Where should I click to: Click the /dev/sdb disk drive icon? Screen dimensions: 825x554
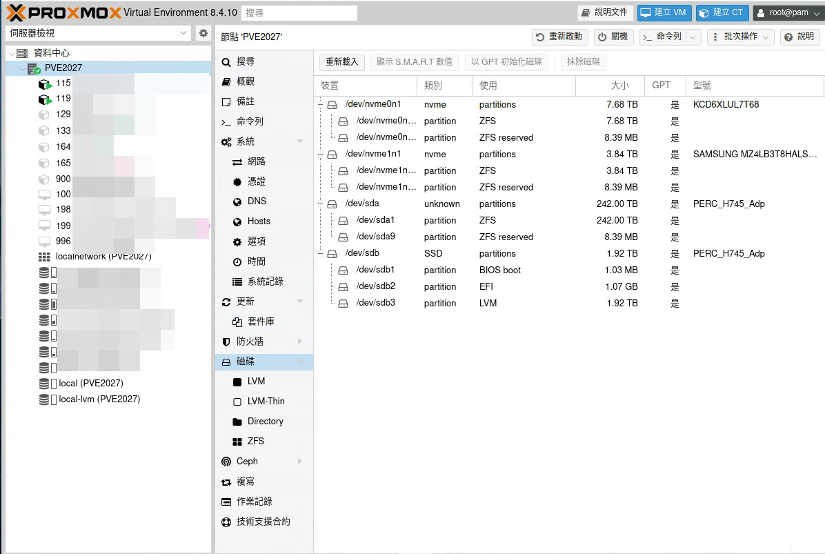(332, 253)
